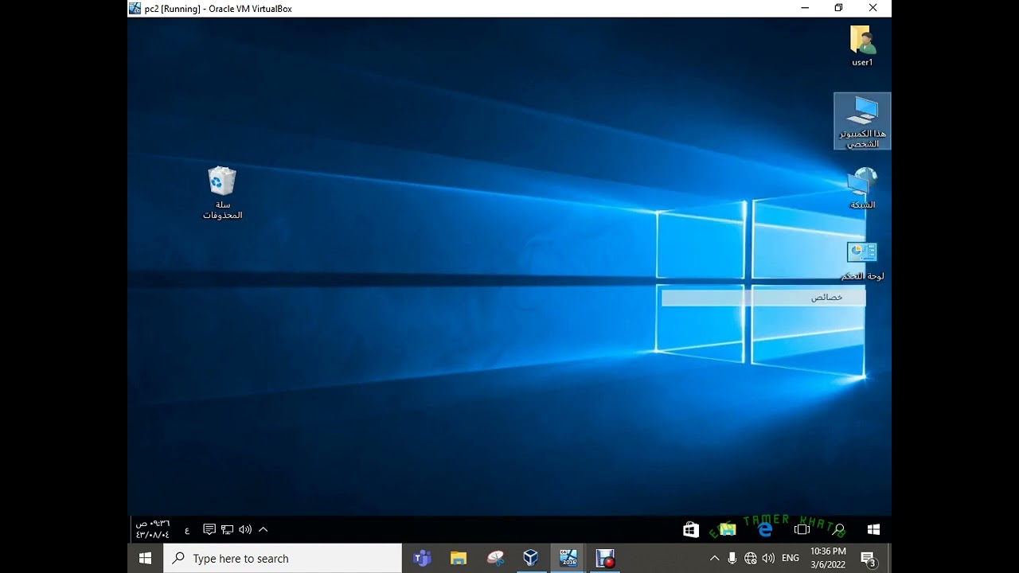Open the Snipping tool on host taskbar

tap(495, 559)
